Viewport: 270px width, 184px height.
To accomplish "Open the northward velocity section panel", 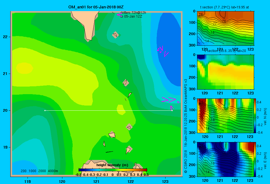I will click(225, 116).
